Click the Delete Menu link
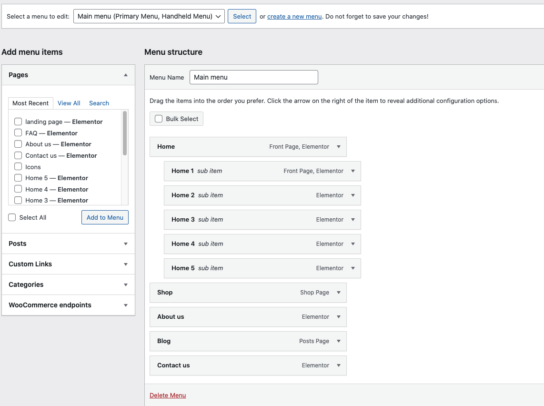This screenshot has width=544, height=406. (x=168, y=395)
